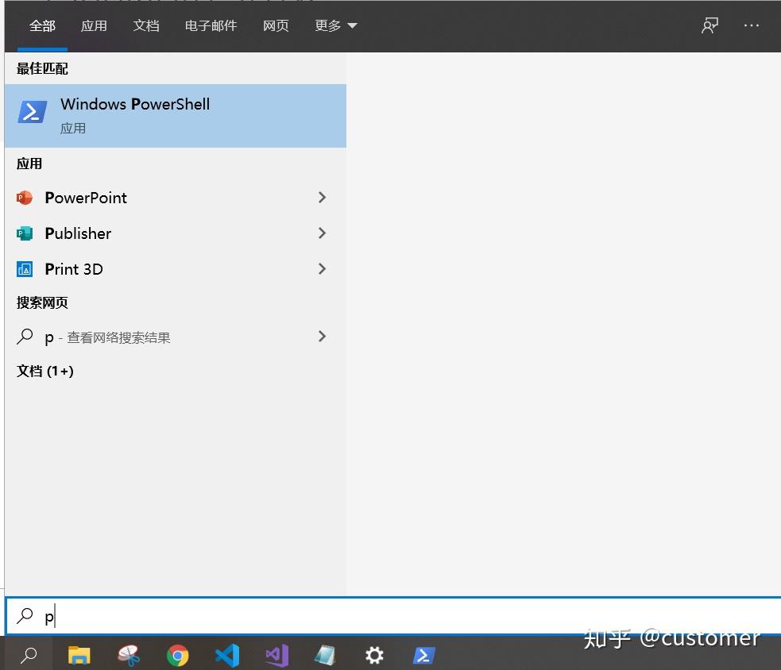Click the 应用 section heading above PowerPoint
The height and width of the screenshot is (670, 781).
29,164
